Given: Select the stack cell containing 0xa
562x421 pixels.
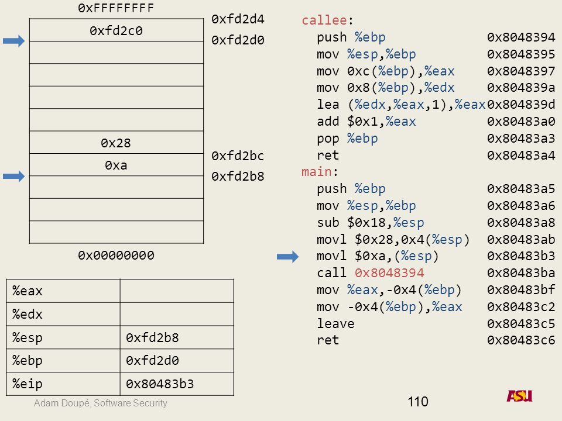Looking at the screenshot, I should pos(116,165).
